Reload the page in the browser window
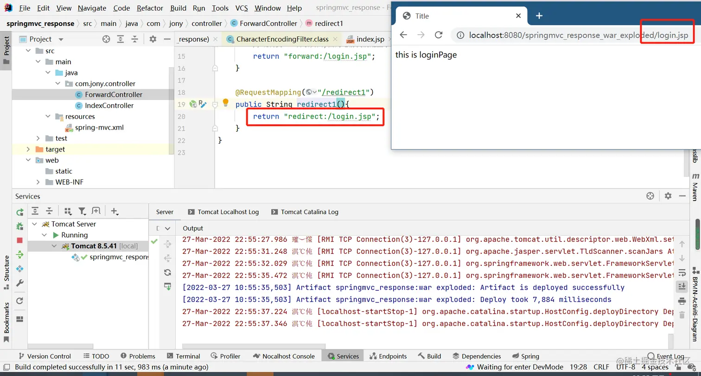The image size is (701, 376). click(x=439, y=35)
